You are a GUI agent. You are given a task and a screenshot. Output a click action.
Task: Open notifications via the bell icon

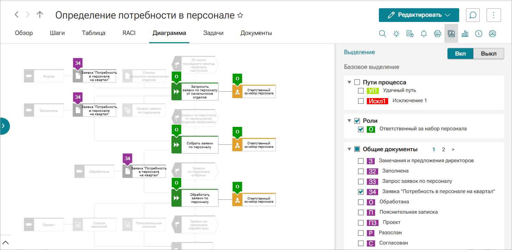(424, 34)
